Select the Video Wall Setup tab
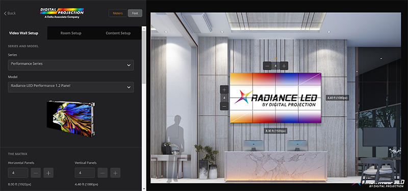Image resolution: width=408 pixels, height=191 pixels. click(x=23, y=33)
